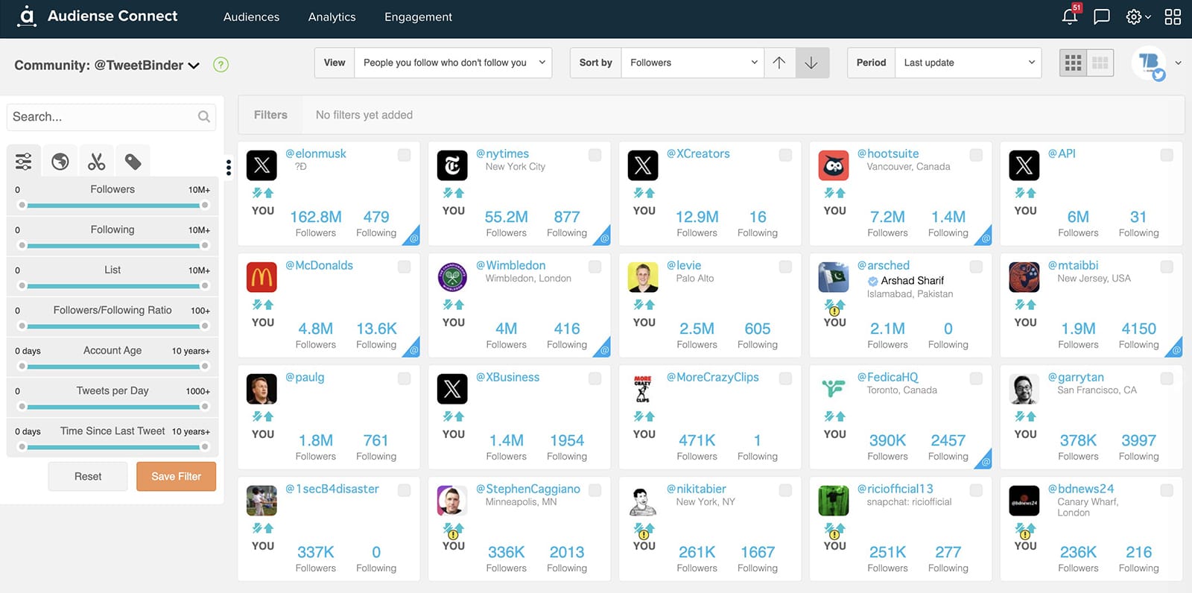Click the @1secB4disaster profile picture
Image resolution: width=1192 pixels, height=593 pixels.
pos(261,501)
